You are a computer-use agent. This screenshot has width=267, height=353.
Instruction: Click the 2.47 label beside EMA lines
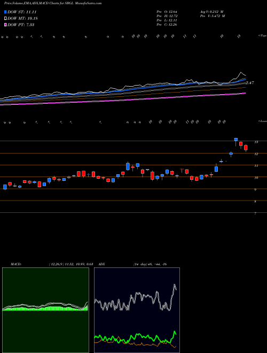250,83
